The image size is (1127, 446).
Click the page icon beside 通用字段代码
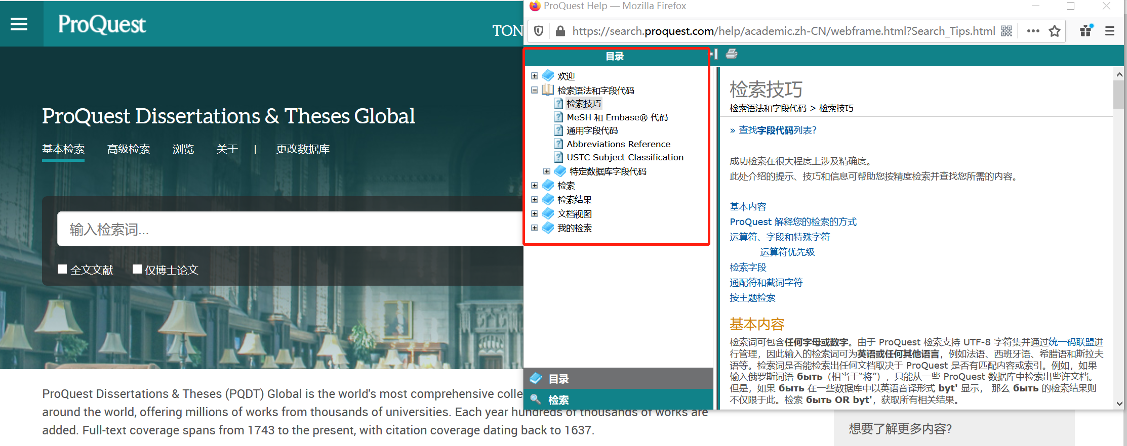click(x=558, y=130)
